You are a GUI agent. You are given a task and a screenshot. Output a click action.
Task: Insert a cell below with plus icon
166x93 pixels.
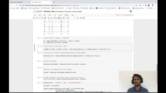pos(37,18)
